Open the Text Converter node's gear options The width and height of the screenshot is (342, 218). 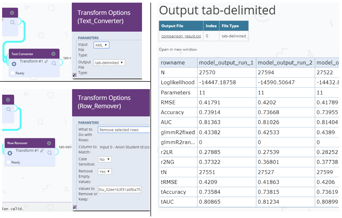coord(14,64)
